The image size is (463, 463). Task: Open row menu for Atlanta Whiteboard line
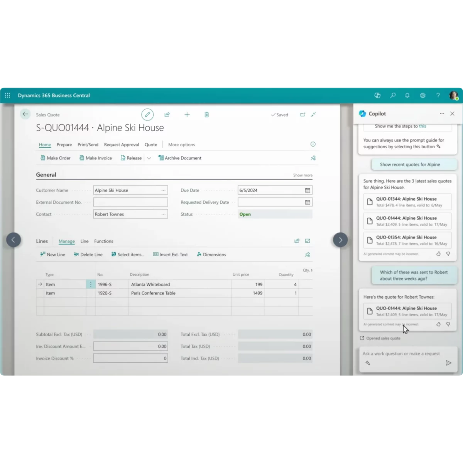click(91, 284)
